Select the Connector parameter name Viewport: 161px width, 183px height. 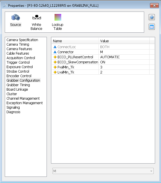(x=66, y=52)
